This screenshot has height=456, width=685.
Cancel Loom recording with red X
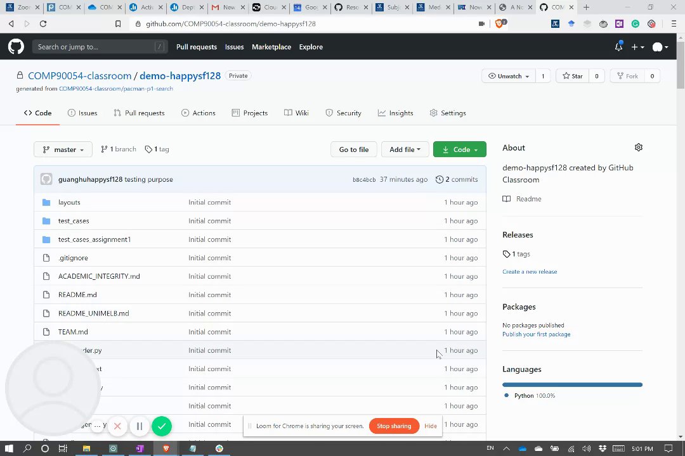point(117,426)
